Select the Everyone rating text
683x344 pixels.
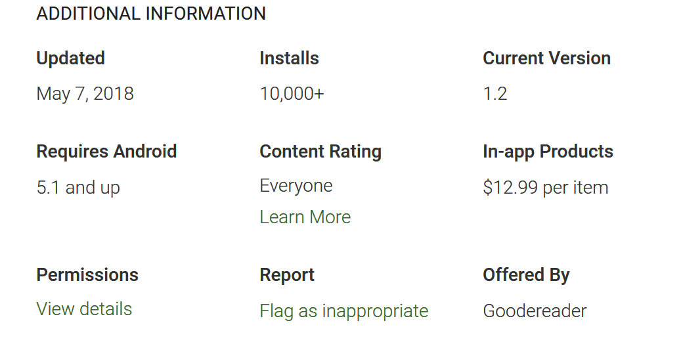click(296, 186)
